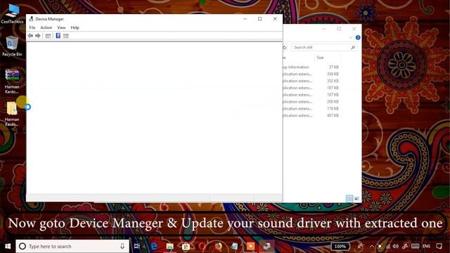Open the blue Help icon in Explorer window
The height and width of the screenshot is (253, 450).
point(358,37)
